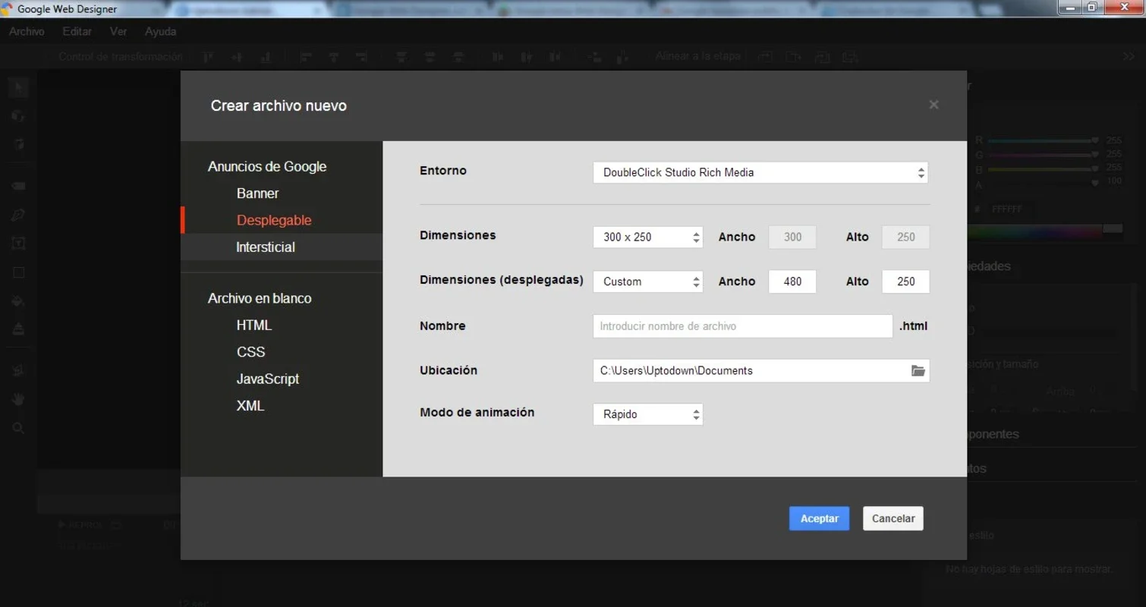The width and height of the screenshot is (1146, 607).
Task: Select the Text tool in the toolbox
Action: click(x=19, y=244)
